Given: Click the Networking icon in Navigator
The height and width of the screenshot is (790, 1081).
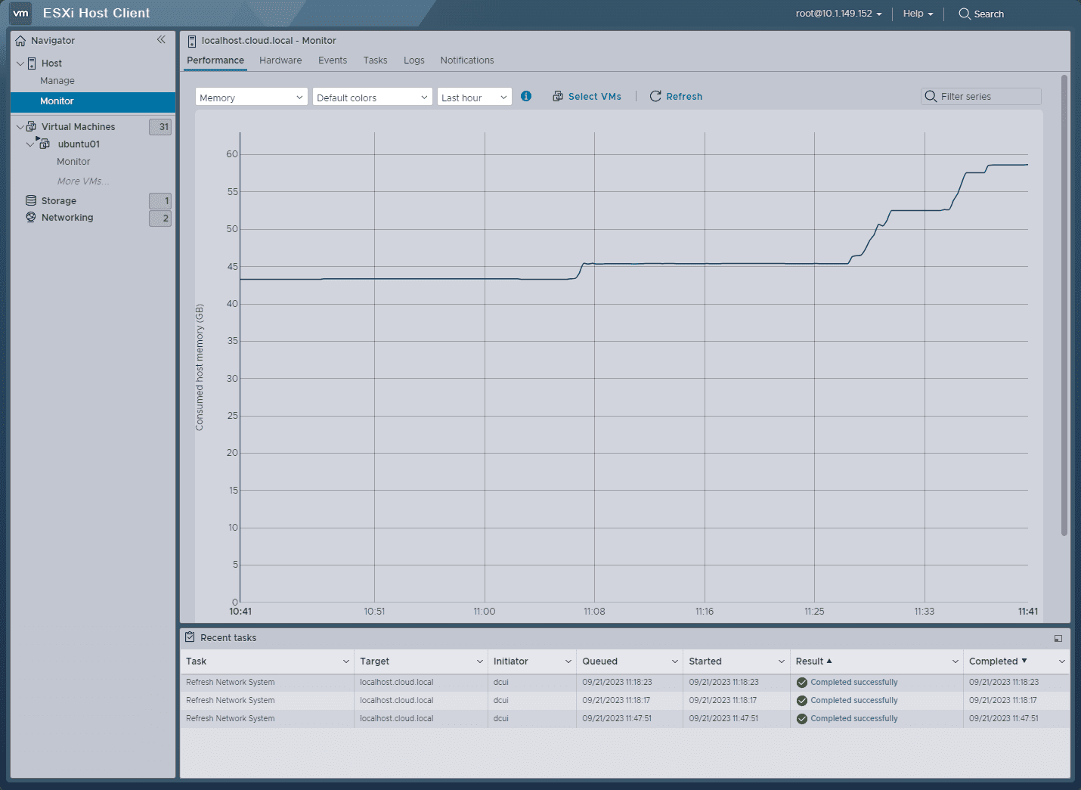Looking at the screenshot, I should pyautogui.click(x=31, y=217).
